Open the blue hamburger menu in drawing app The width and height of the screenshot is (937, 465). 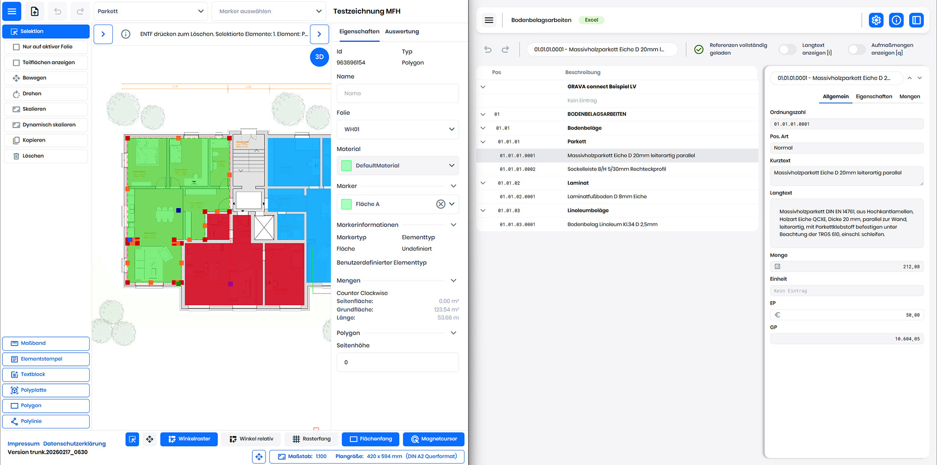(12, 11)
